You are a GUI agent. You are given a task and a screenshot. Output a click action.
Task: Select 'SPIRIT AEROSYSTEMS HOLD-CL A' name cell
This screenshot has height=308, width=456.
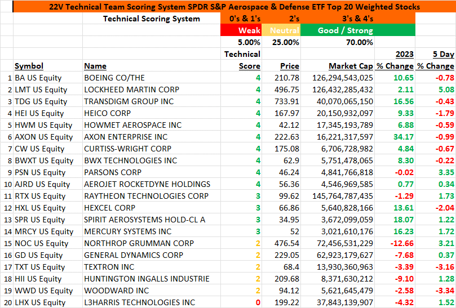(152, 220)
